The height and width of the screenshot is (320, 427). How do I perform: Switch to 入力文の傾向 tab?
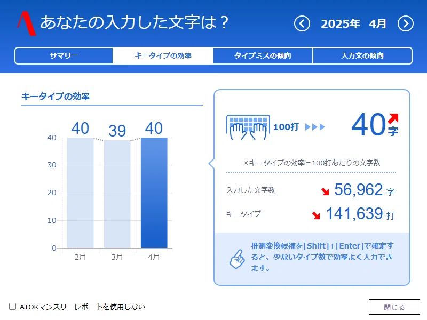(362, 56)
